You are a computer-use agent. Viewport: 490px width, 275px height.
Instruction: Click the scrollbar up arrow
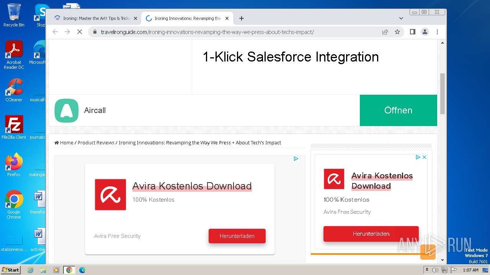(x=443, y=43)
